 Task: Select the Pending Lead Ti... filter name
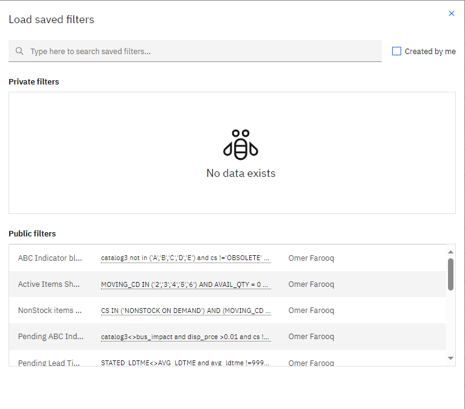coord(49,363)
